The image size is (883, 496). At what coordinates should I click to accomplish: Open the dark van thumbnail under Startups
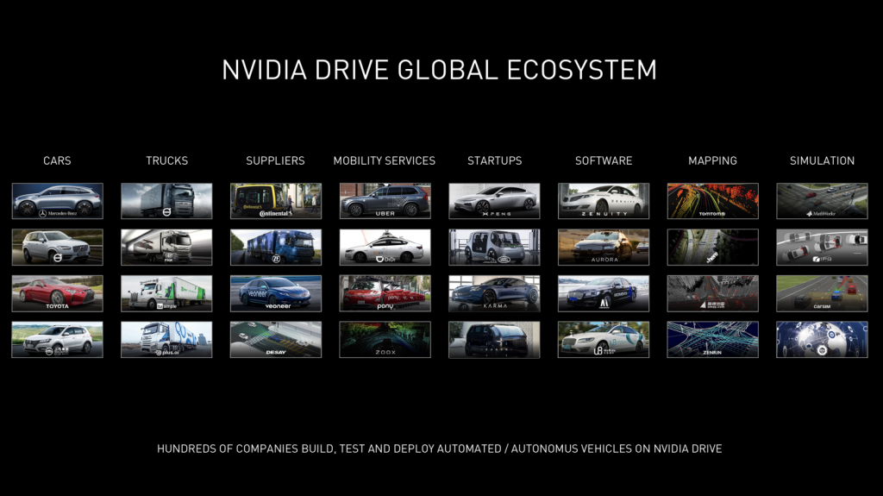pyautogui.click(x=494, y=339)
